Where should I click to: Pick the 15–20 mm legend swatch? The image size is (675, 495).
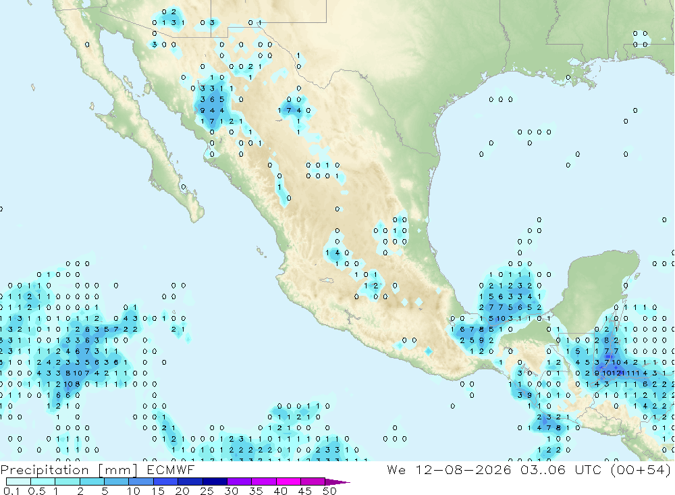(x=165, y=481)
